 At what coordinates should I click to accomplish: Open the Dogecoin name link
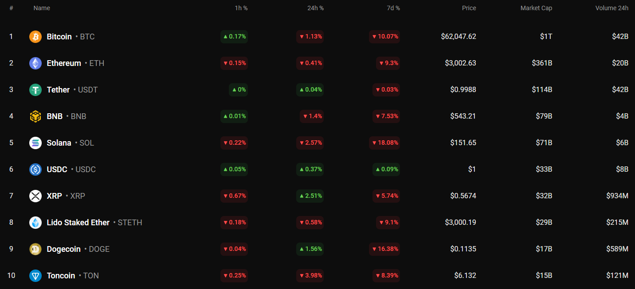pos(63,249)
